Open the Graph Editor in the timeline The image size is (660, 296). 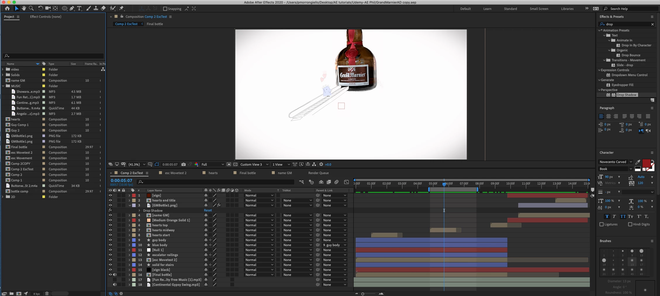point(346,182)
